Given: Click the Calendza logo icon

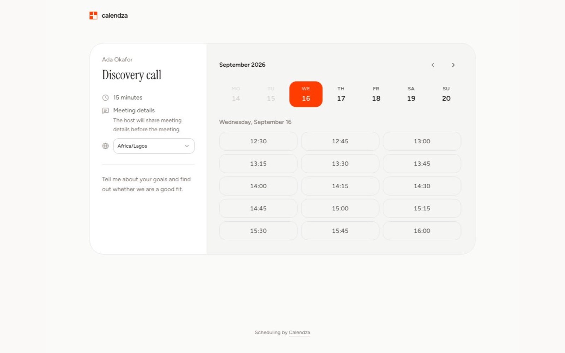Looking at the screenshot, I should (x=93, y=16).
